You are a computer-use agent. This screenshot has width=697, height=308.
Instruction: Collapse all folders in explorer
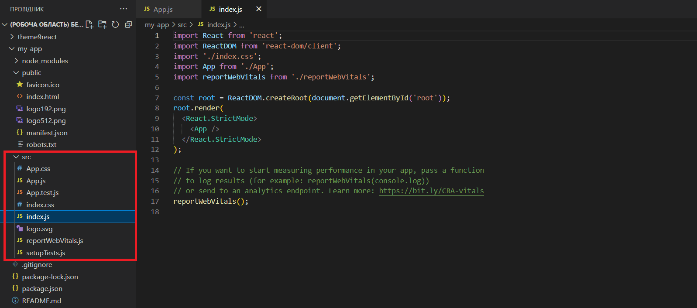(x=128, y=24)
